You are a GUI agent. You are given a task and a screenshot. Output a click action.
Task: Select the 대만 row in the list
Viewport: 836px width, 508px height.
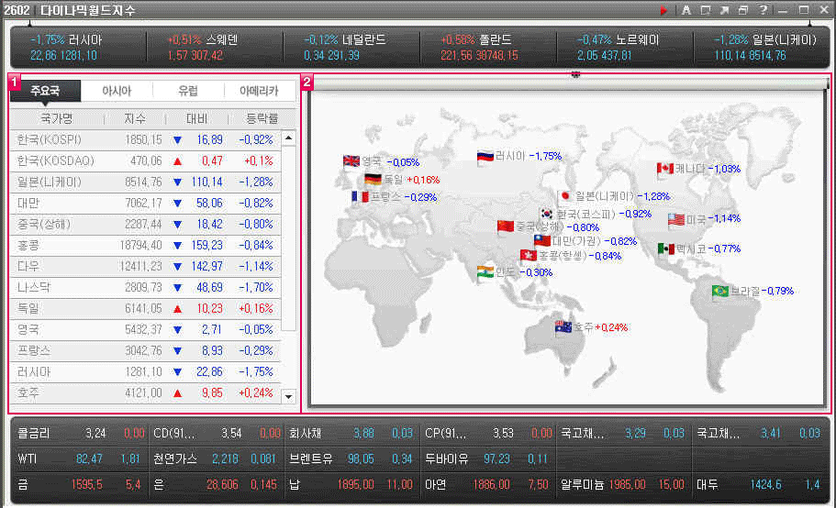[146, 204]
